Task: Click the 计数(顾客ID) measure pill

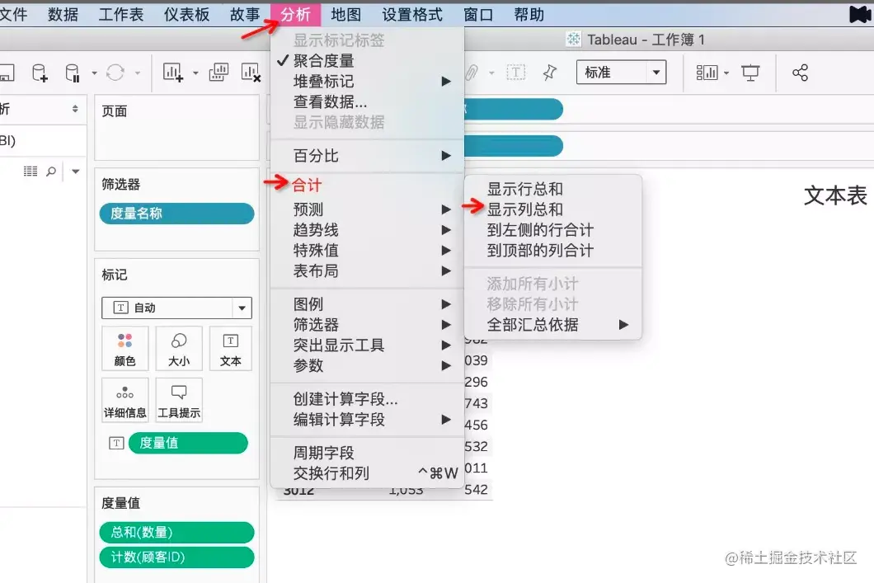Action: (176, 557)
